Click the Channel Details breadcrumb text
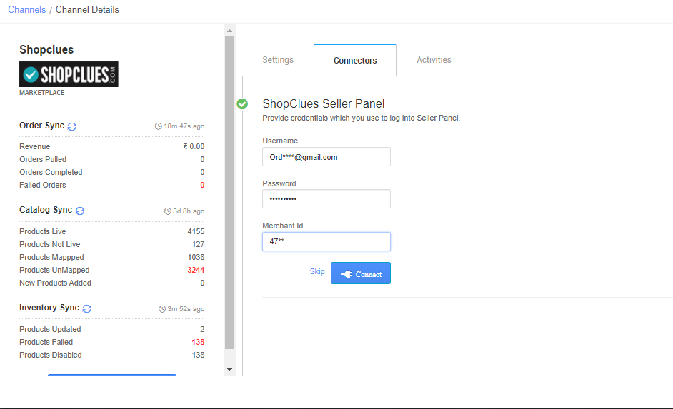 (x=87, y=9)
